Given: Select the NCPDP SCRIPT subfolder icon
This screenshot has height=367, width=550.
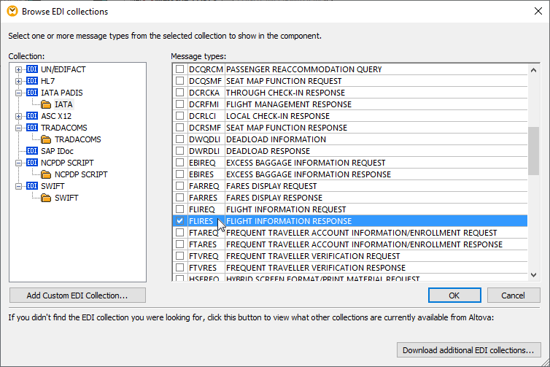Looking at the screenshot, I should coord(46,174).
